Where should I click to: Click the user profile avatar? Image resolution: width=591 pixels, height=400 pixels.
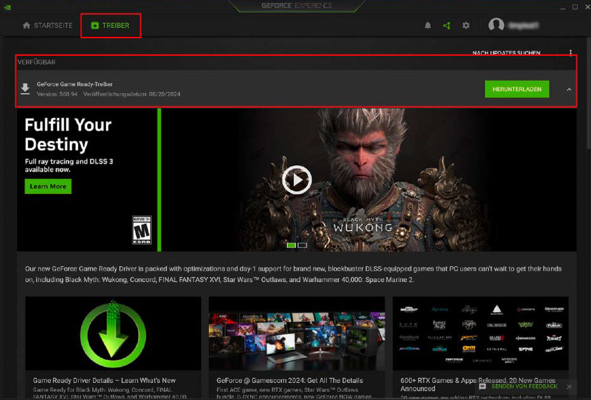pyautogui.click(x=496, y=25)
